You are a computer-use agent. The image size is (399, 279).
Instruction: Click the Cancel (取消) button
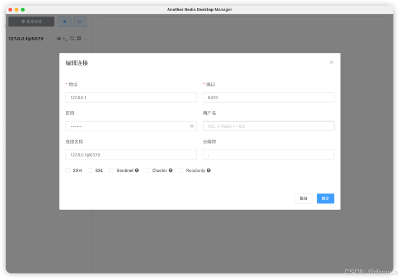point(303,199)
